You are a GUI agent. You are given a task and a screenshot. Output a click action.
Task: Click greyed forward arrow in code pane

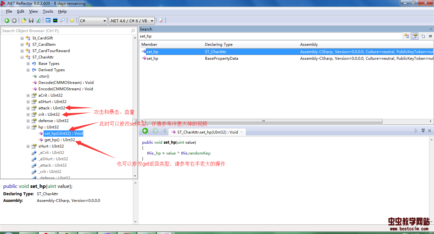click(155, 131)
